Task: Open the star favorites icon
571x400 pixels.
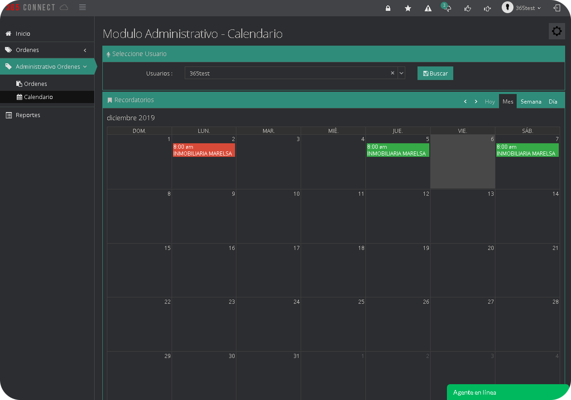Action: click(x=408, y=8)
